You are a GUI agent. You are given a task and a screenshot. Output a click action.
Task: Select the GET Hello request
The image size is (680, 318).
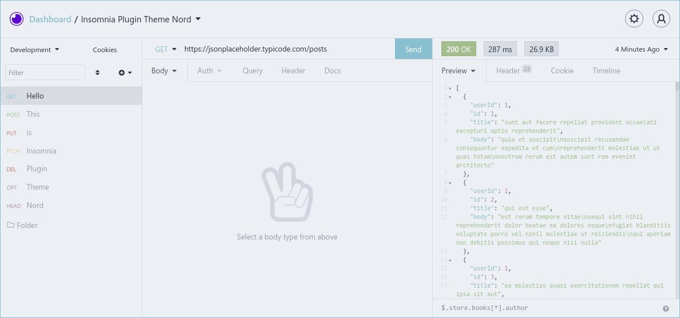point(71,96)
